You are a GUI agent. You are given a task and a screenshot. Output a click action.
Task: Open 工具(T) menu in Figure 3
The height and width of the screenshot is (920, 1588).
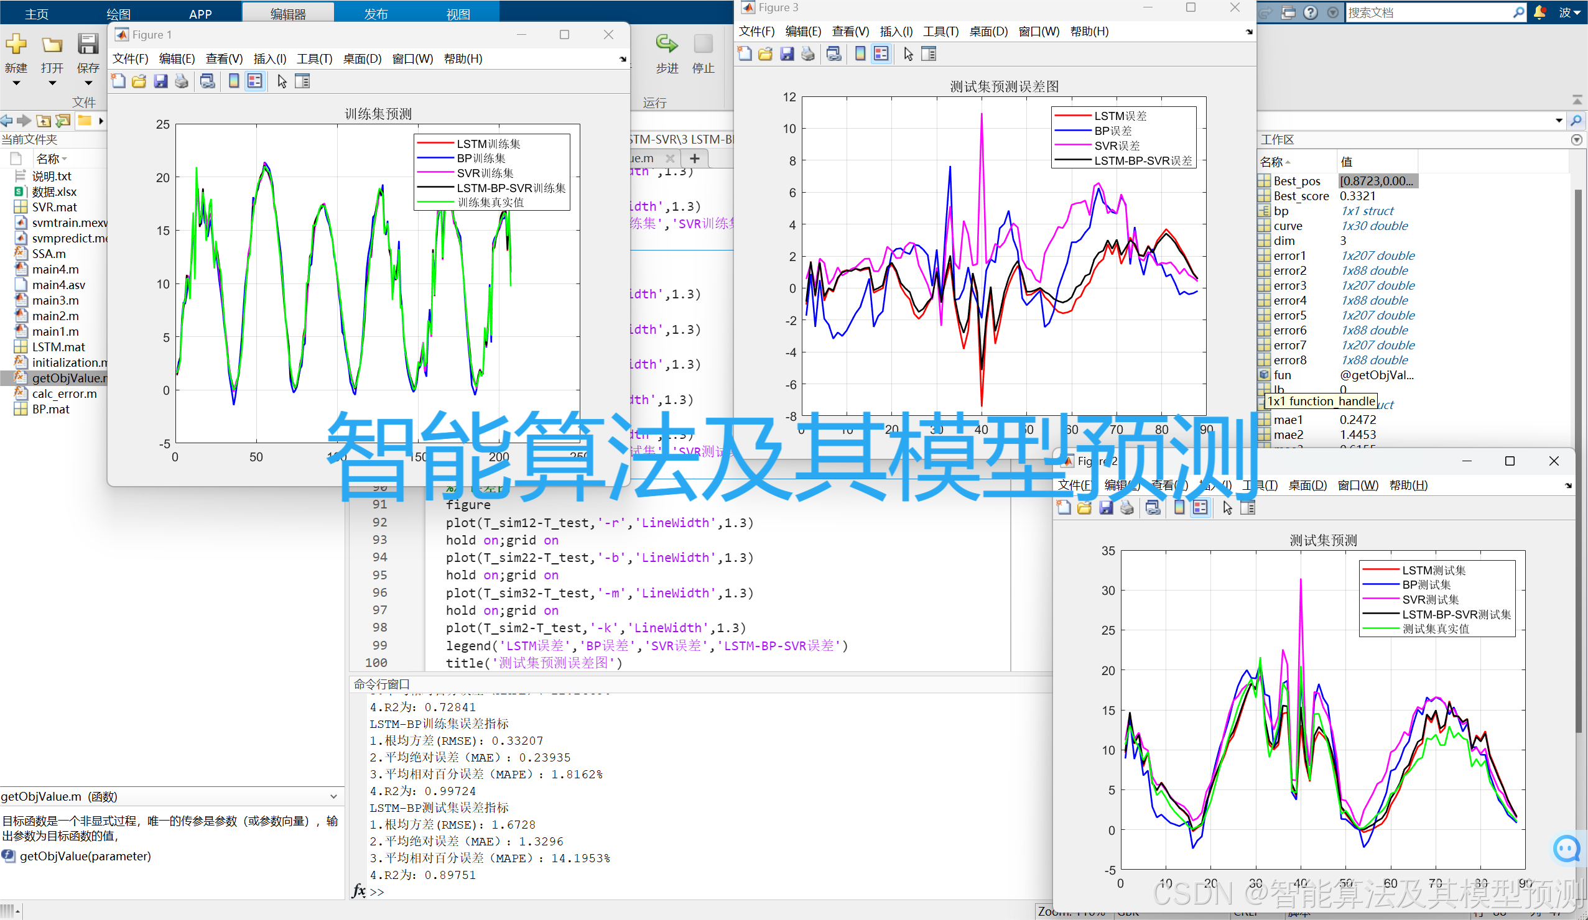pyautogui.click(x=940, y=32)
